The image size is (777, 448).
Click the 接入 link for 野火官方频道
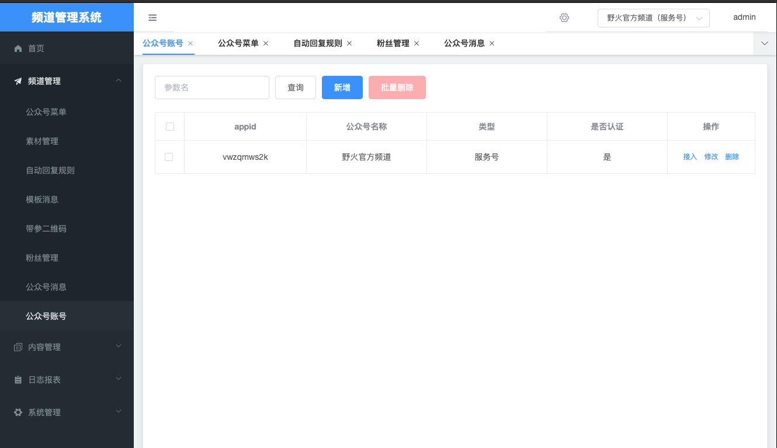[x=690, y=157]
